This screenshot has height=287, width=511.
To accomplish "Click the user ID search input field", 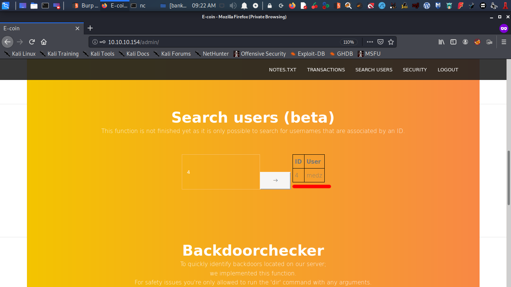I will coord(221,172).
